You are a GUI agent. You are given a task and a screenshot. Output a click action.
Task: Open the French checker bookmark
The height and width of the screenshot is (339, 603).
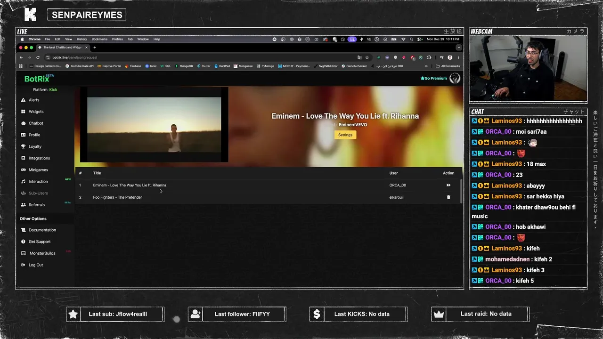tap(354, 66)
